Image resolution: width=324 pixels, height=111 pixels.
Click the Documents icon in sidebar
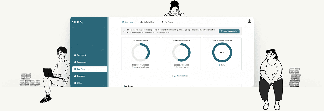pyautogui.click(x=75, y=62)
